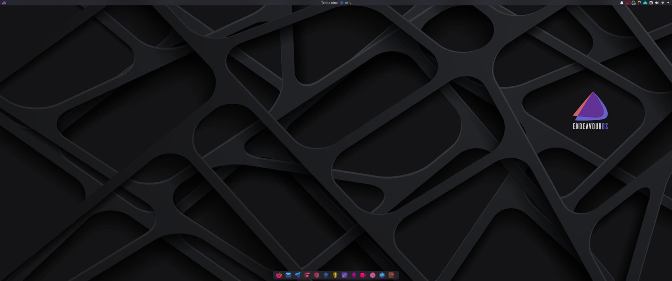The width and height of the screenshot is (672, 281).
Task: Open the clipboard/calendar tray icon
Action: [x=651, y=3]
